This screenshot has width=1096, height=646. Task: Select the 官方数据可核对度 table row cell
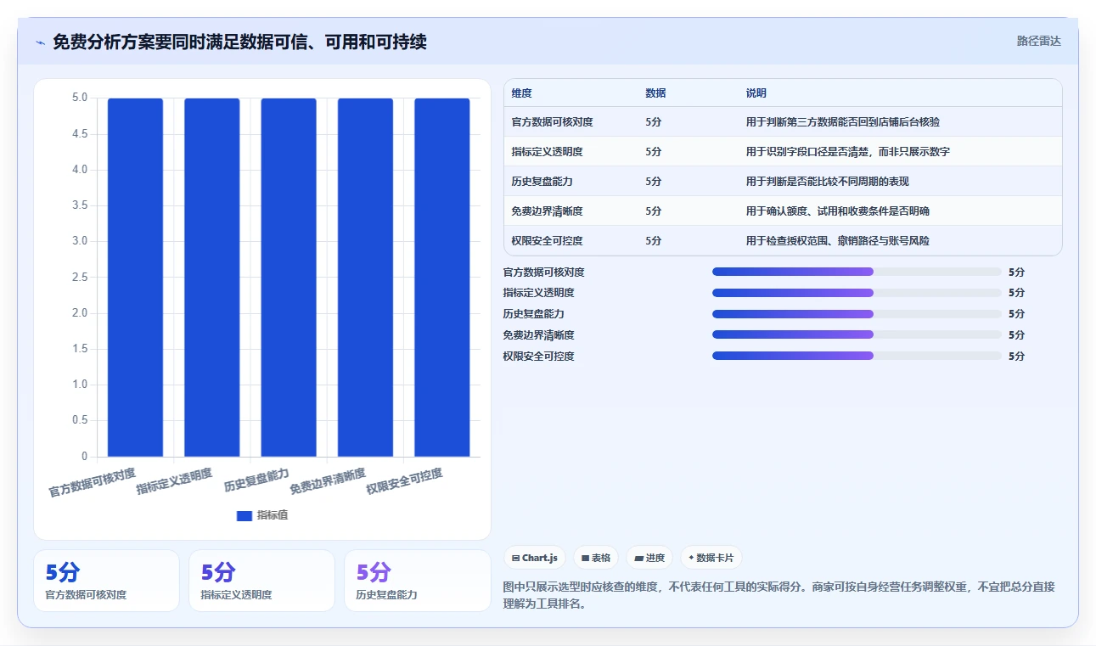click(553, 122)
